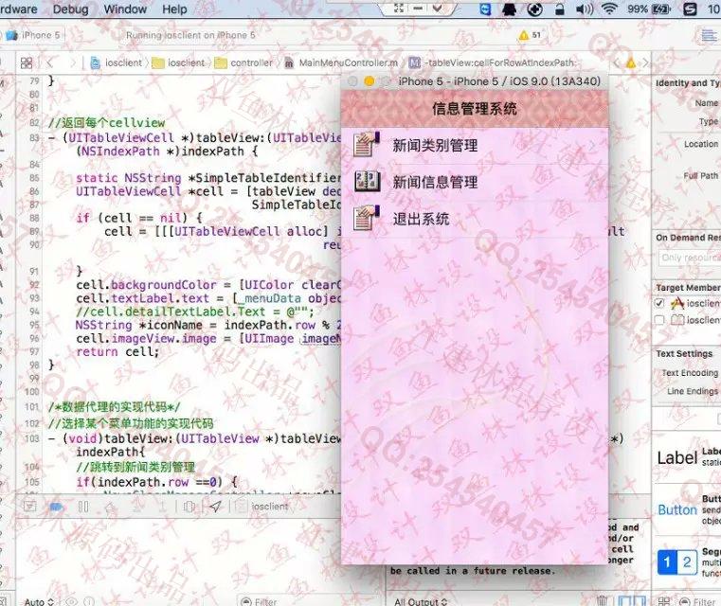This screenshot has height=606, width=721.
Task: Open the battery status menu
Action: (x=649, y=9)
